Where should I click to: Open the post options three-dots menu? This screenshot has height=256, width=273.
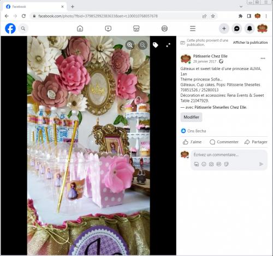point(263,59)
